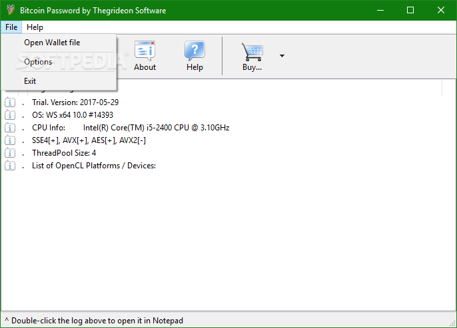
Task: Select the 'Intel(R) Core(TM) i5-2400 CPU' text
Action: coord(136,128)
